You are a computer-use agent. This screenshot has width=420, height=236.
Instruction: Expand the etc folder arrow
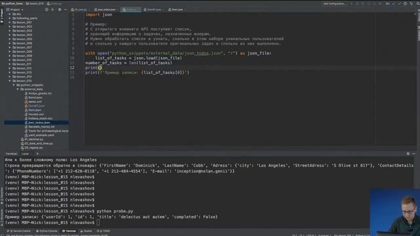tap(10, 14)
